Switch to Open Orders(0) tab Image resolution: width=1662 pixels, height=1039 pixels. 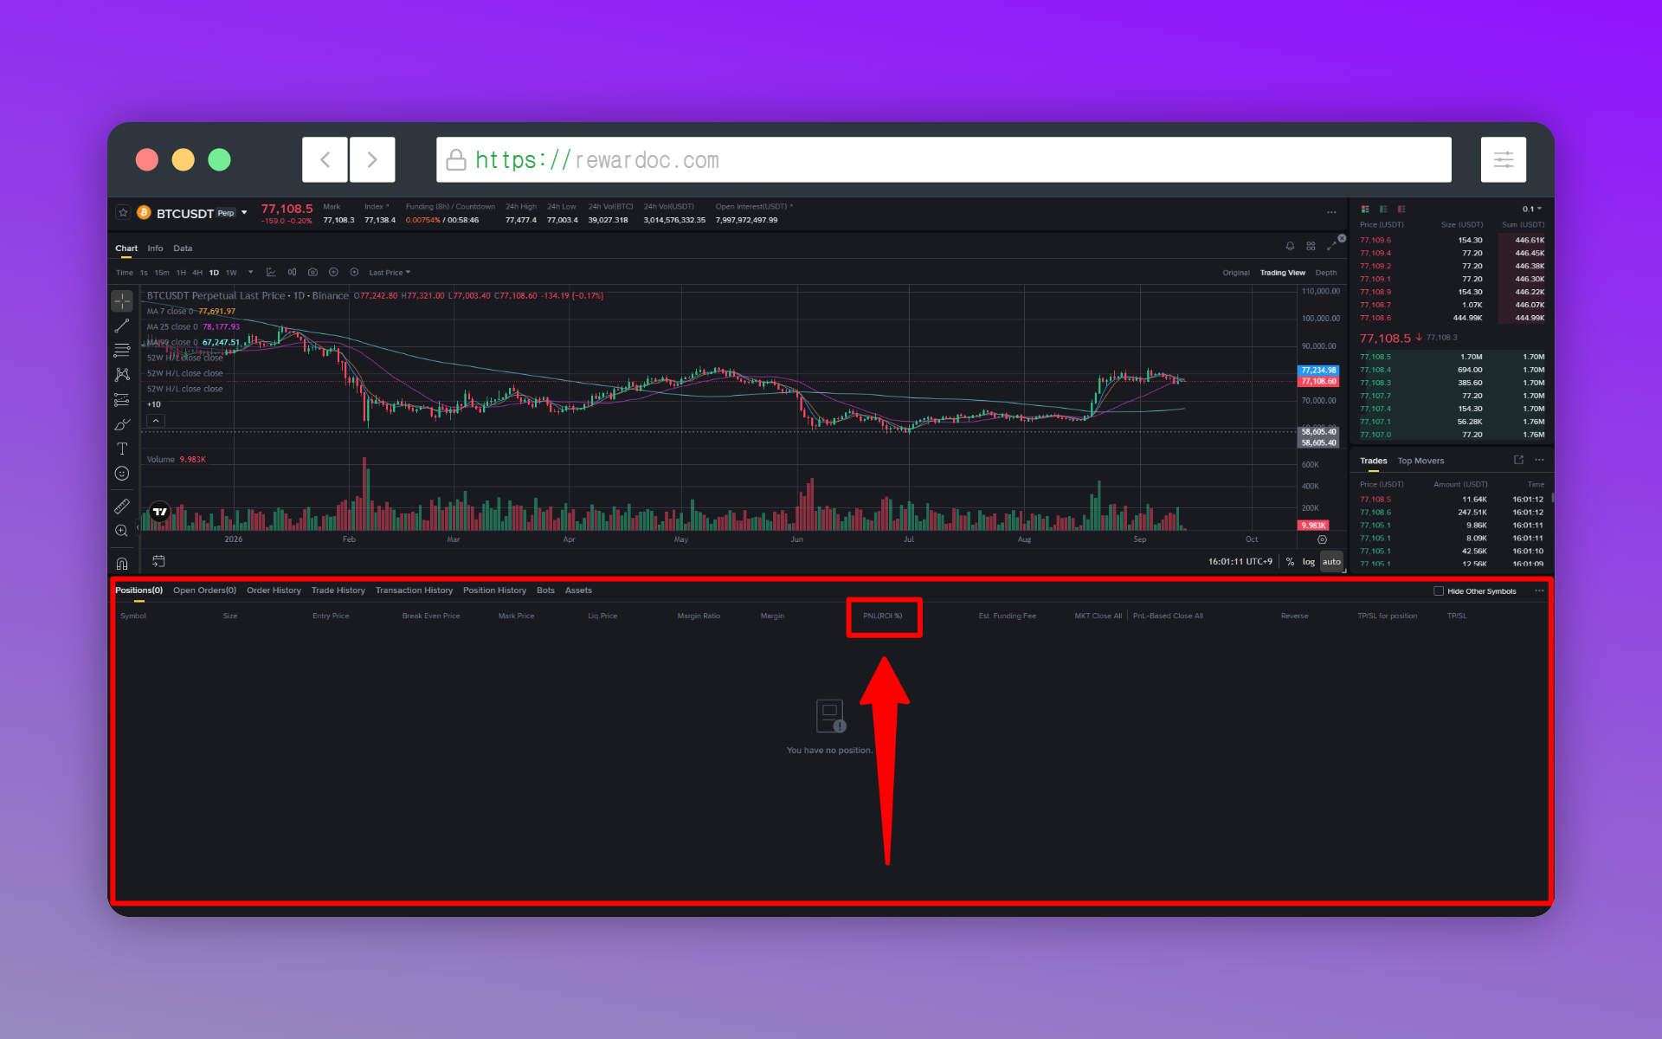tap(204, 590)
